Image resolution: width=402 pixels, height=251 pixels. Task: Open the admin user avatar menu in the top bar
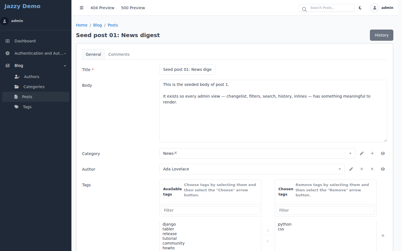tap(382, 8)
